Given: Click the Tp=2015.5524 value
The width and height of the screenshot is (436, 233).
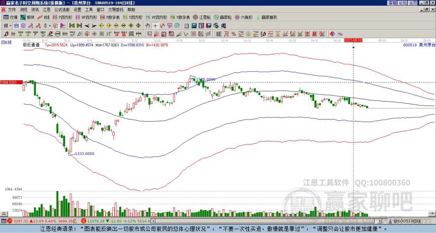Looking at the screenshot, I should point(57,45).
